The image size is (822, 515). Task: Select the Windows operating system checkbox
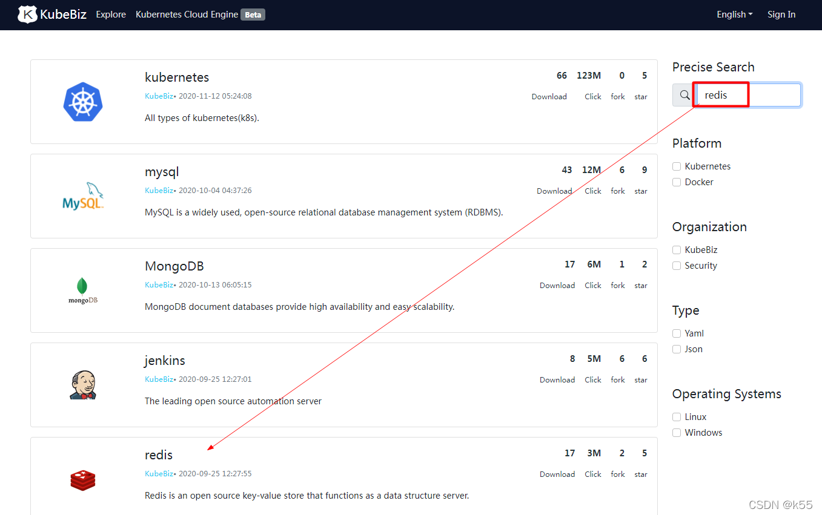(x=677, y=433)
